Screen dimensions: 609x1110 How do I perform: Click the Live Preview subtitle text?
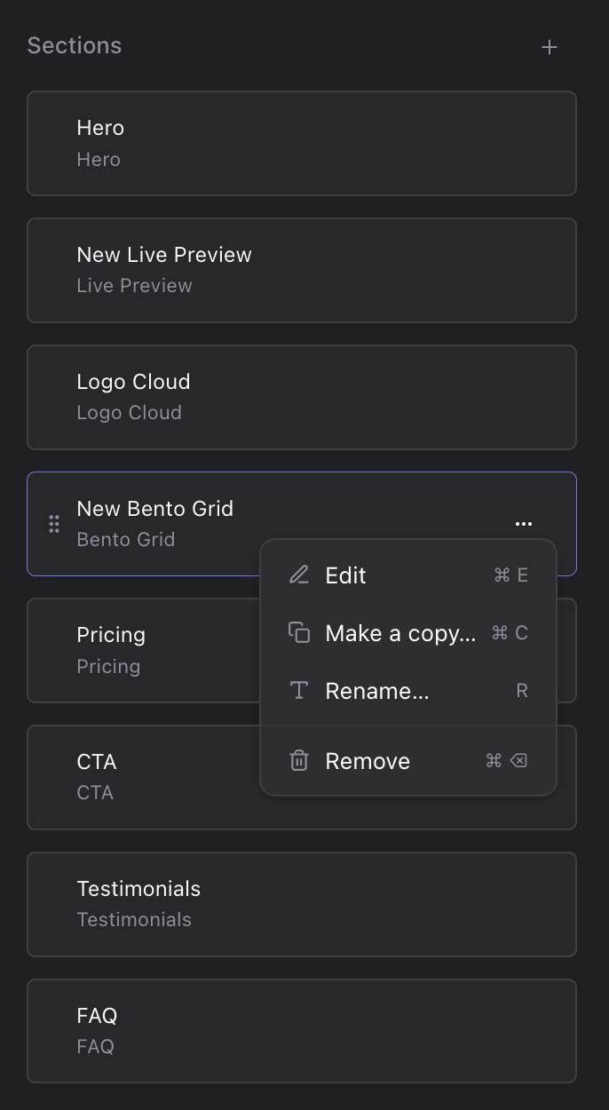[x=135, y=286]
